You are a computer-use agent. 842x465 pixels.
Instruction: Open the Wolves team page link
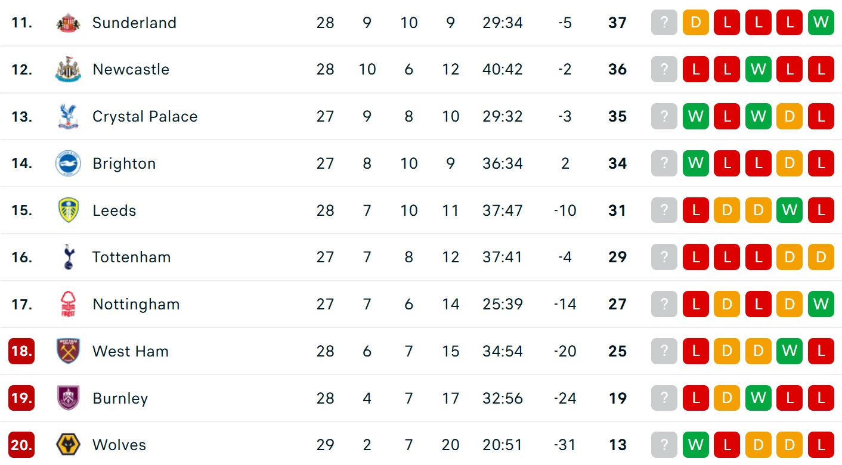(119, 445)
